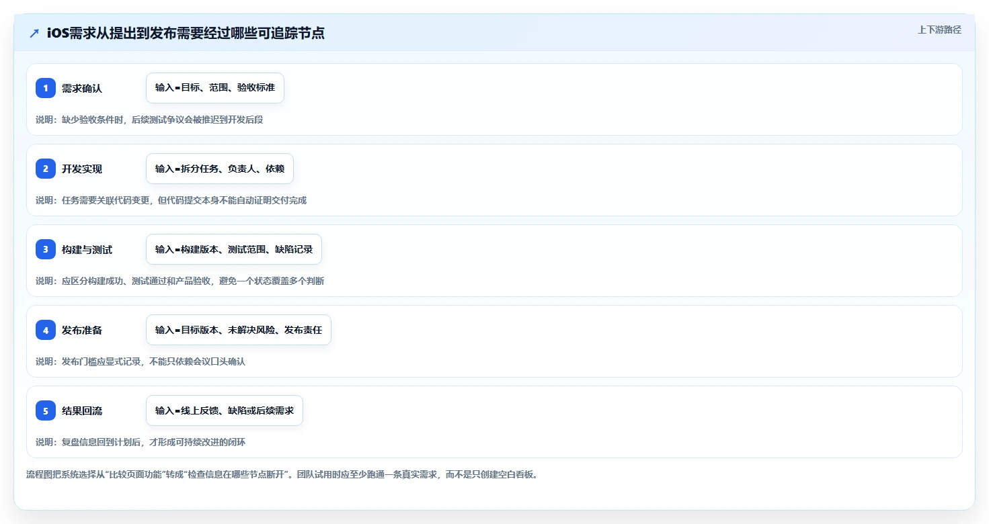Click the 上下游路径 label in the header
The image size is (989, 524).
939,30
